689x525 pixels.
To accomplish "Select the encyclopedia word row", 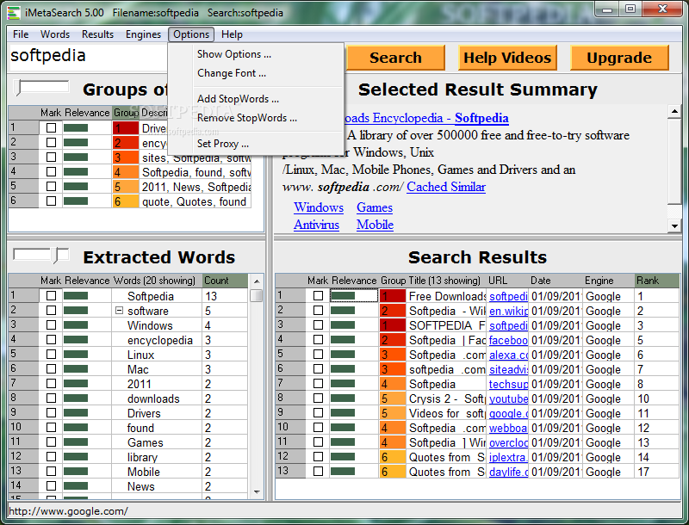I will pos(160,340).
